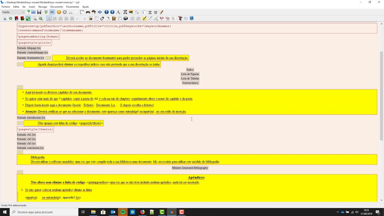
Task: Navigate back with the blue arrow icon
Action: click(100, 12)
